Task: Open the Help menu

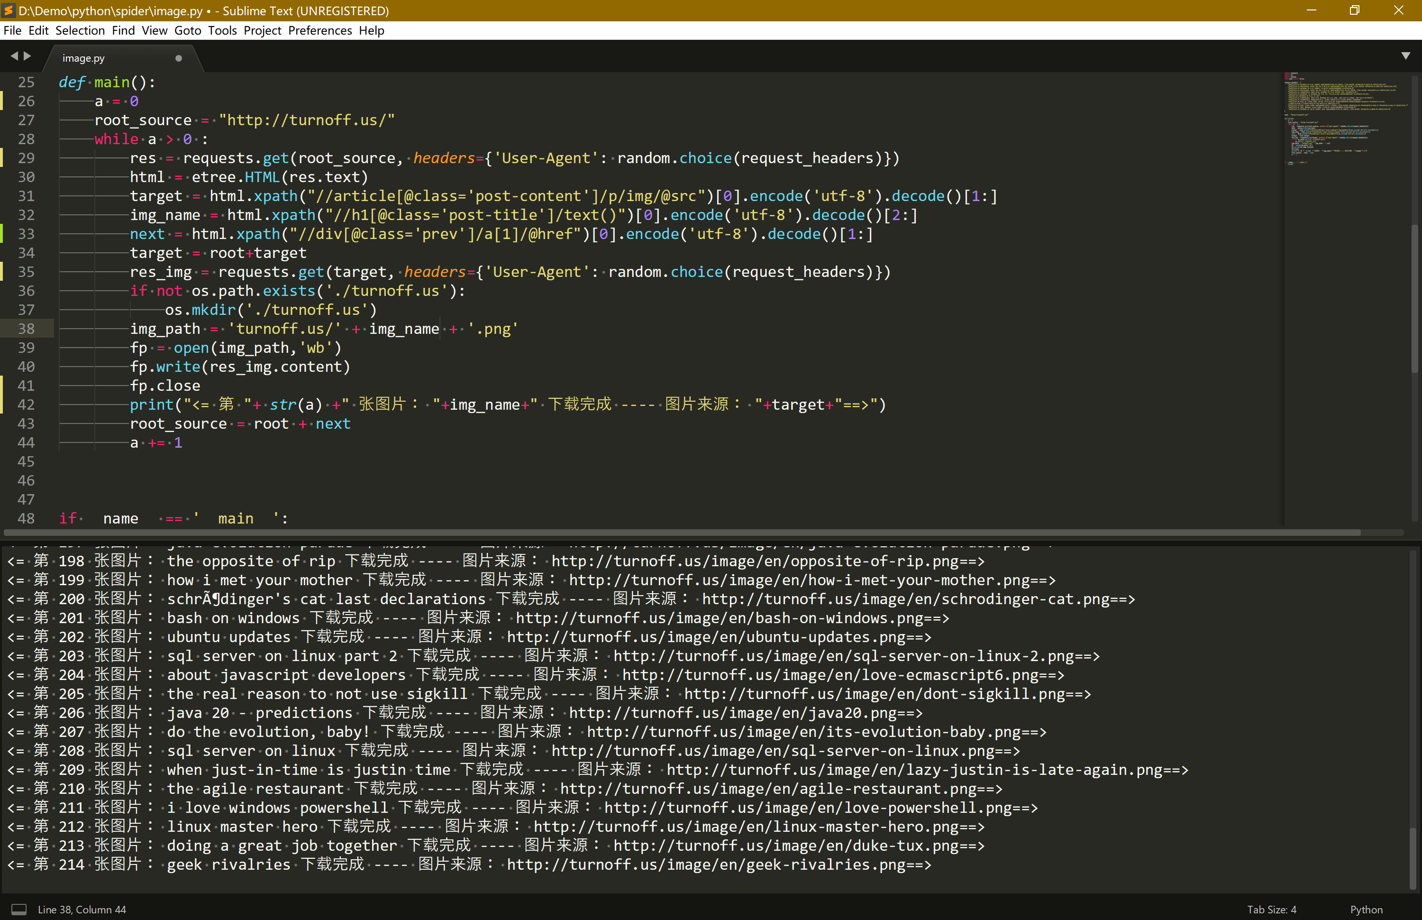Action: (371, 30)
